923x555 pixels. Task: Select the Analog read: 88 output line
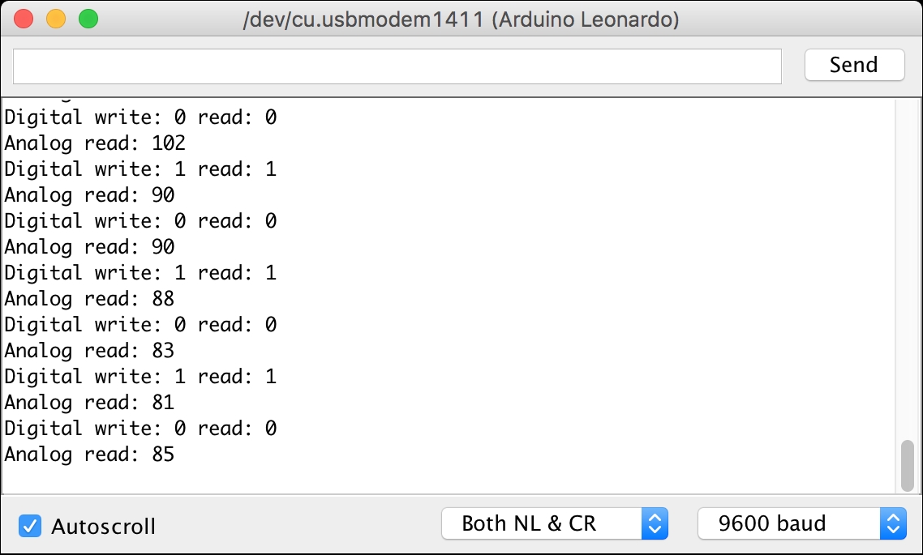pyautogui.click(x=89, y=299)
